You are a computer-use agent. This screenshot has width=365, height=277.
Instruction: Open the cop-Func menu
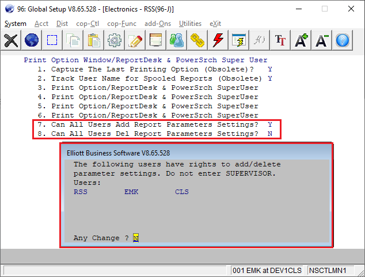click(121, 24)
